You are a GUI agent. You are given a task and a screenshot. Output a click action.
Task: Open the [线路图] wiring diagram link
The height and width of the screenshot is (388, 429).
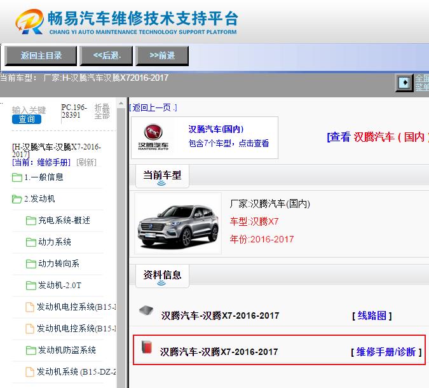coord(372,315)
